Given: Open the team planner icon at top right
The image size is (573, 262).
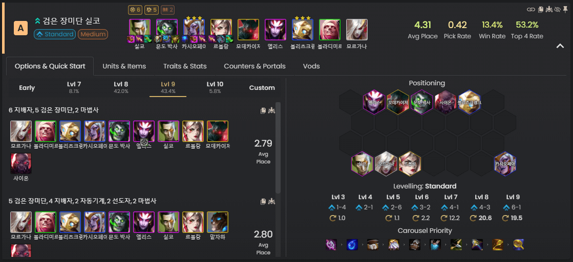Looking at the screenshot, I should click(x=549, y=10).
